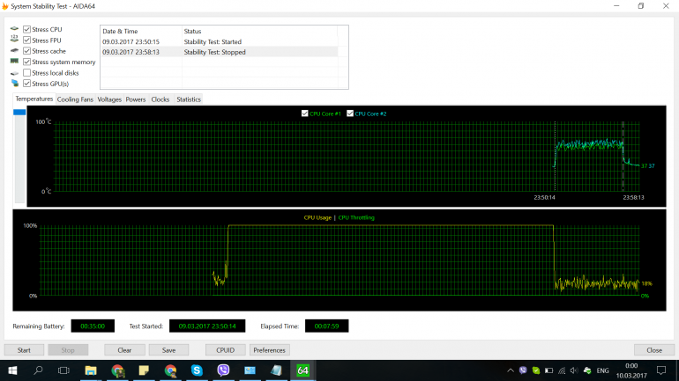679x381 pixels.
Task: Click the cache chip icon beside Stress cache
Action: tap(14, 50)
